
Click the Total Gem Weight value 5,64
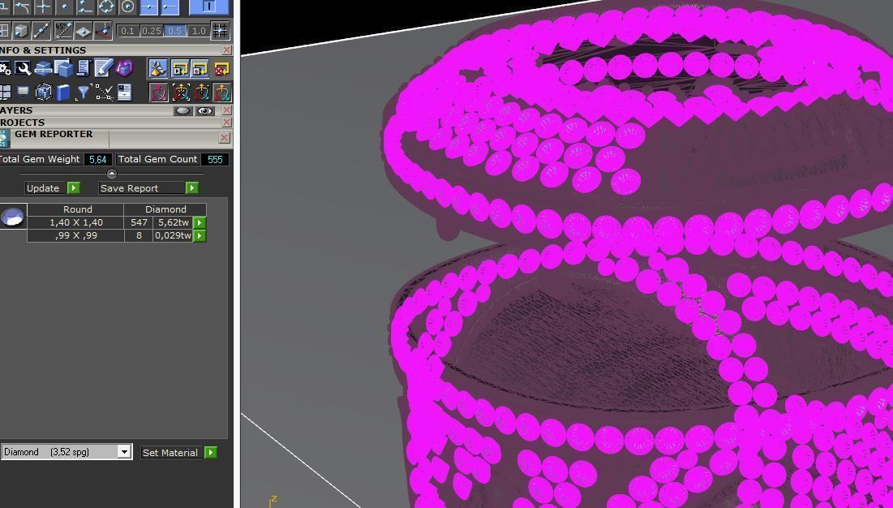98,160
